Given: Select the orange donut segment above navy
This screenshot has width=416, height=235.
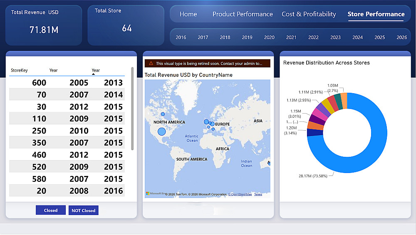Looking at the screenshot, I should (x=316, y=125).
